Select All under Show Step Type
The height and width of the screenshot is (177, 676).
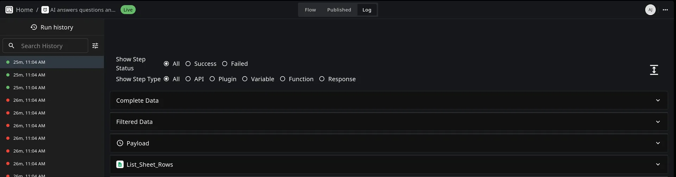click(x=166, y=79)
